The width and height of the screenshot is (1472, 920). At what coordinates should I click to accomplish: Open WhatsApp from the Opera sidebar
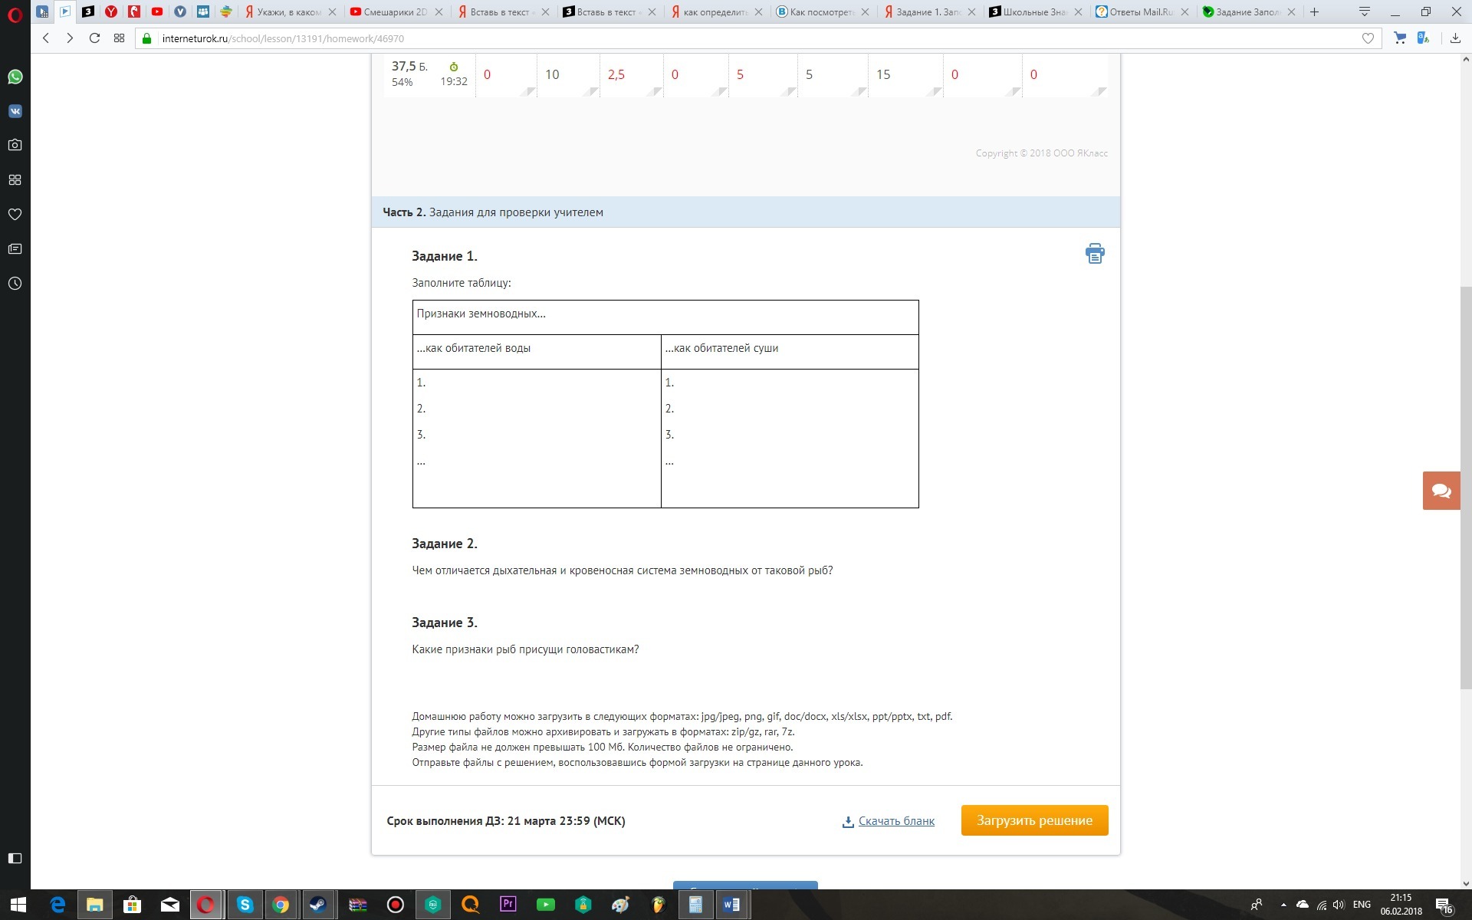(x=15, y=77)
